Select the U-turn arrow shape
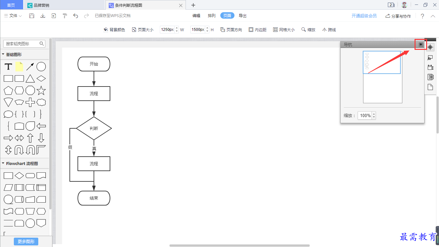 [x=19, y=150]
